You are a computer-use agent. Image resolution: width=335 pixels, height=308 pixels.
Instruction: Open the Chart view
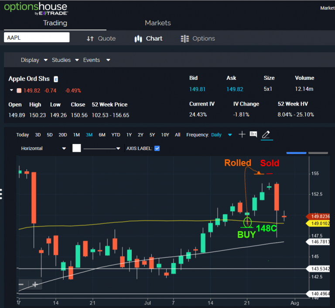(154, 38)
